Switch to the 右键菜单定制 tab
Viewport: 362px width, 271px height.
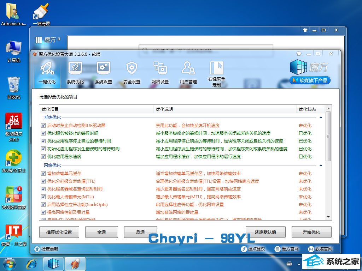click(217, 74)
